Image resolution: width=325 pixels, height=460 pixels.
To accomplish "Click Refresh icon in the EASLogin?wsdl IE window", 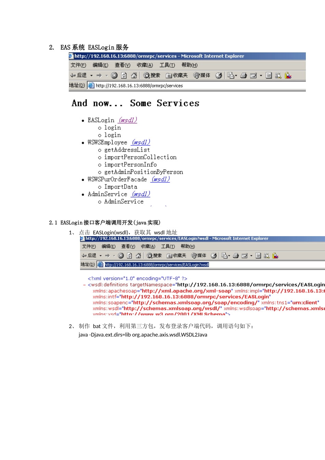I will (130, 255).
